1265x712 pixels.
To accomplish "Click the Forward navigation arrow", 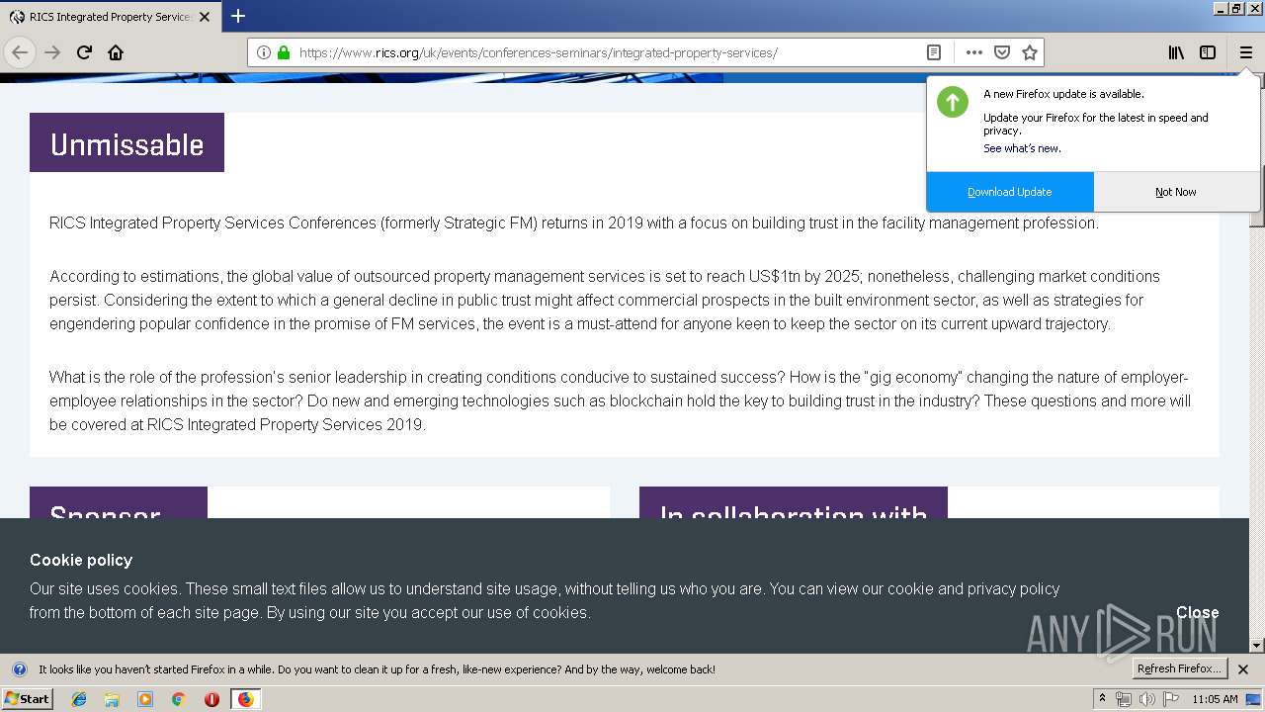I will point(52,52).
